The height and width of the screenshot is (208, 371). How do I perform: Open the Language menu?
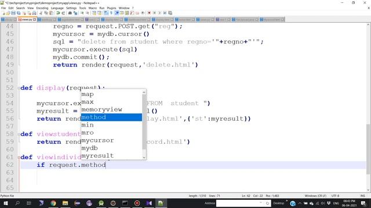coord(57,8)
